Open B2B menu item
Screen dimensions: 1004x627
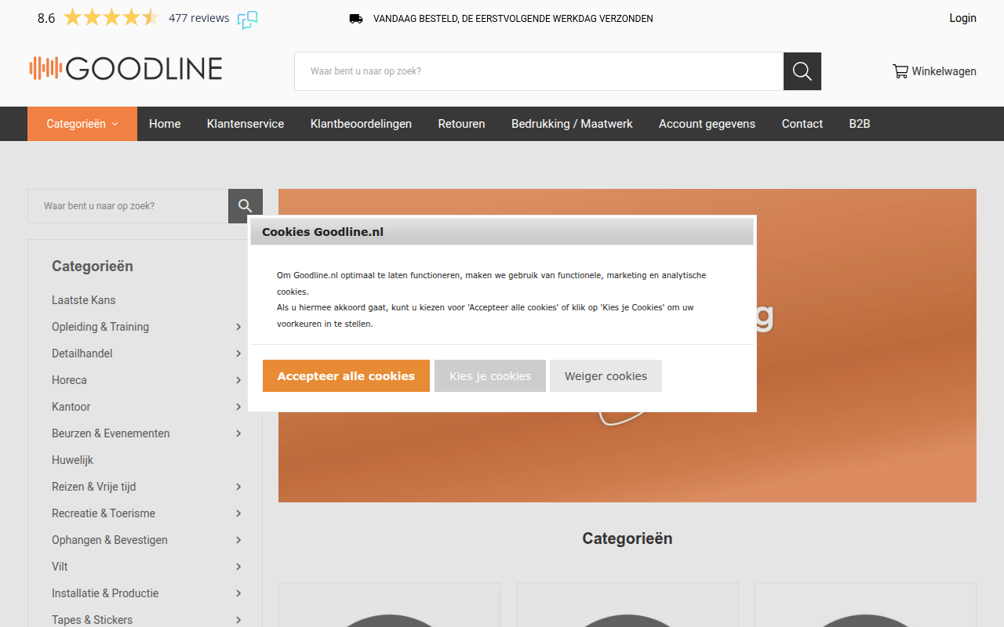pyautogui.click(x=860, y=124)
